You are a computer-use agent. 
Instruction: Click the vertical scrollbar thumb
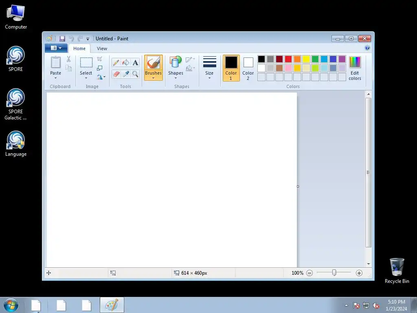coord(368,172)
